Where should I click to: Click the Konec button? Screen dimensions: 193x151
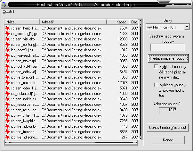pos(168,140)
